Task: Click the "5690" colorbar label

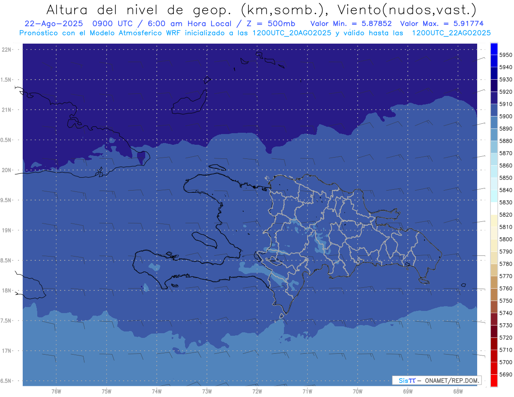Action: (505, 374)
